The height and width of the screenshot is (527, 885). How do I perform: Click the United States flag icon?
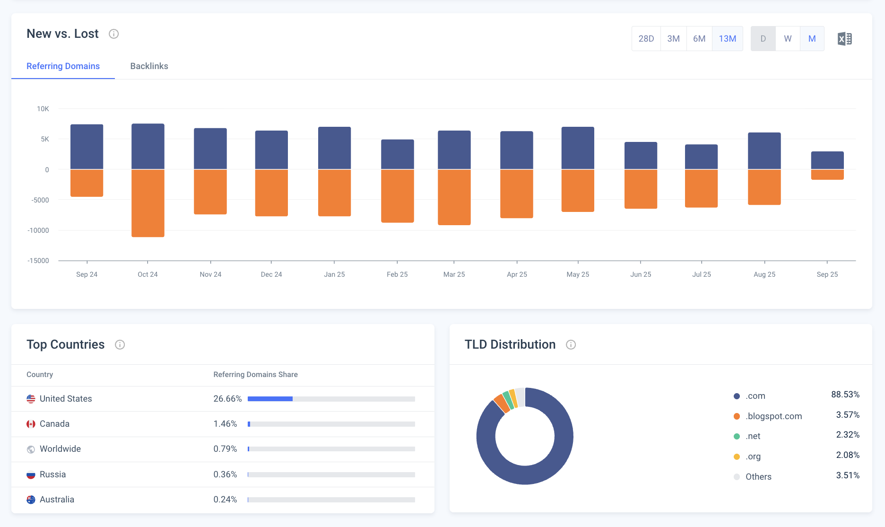coord(31,399)
